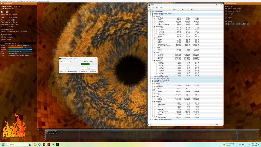Collapse the Radeon RX 580 Series node in HWMonitor
Viewport: 261px width, 147px height.
click(x=151, y=82)
